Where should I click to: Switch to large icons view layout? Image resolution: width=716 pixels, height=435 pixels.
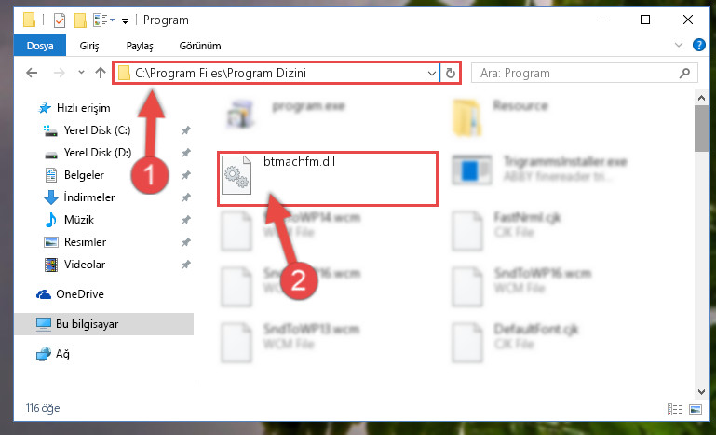pyautogui.click(x=696, y=409)
